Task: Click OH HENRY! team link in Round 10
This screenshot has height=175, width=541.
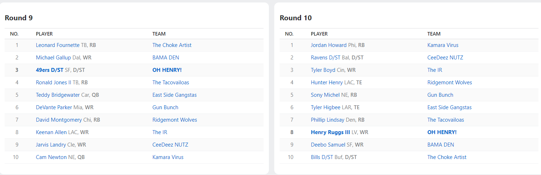Action: click(442, 132)
